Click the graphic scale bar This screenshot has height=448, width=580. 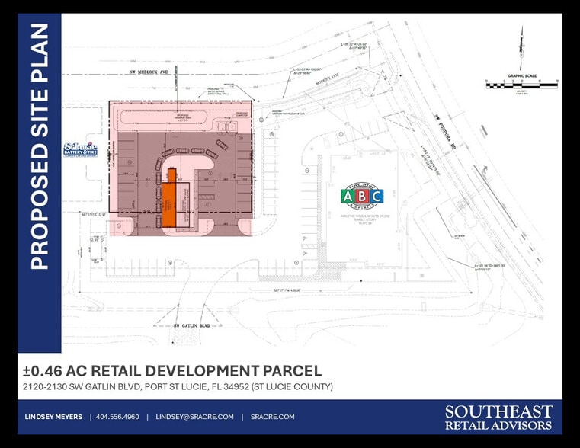521,84
